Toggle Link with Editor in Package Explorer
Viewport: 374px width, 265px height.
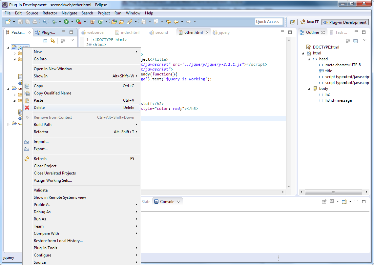[x=52, y=41]
